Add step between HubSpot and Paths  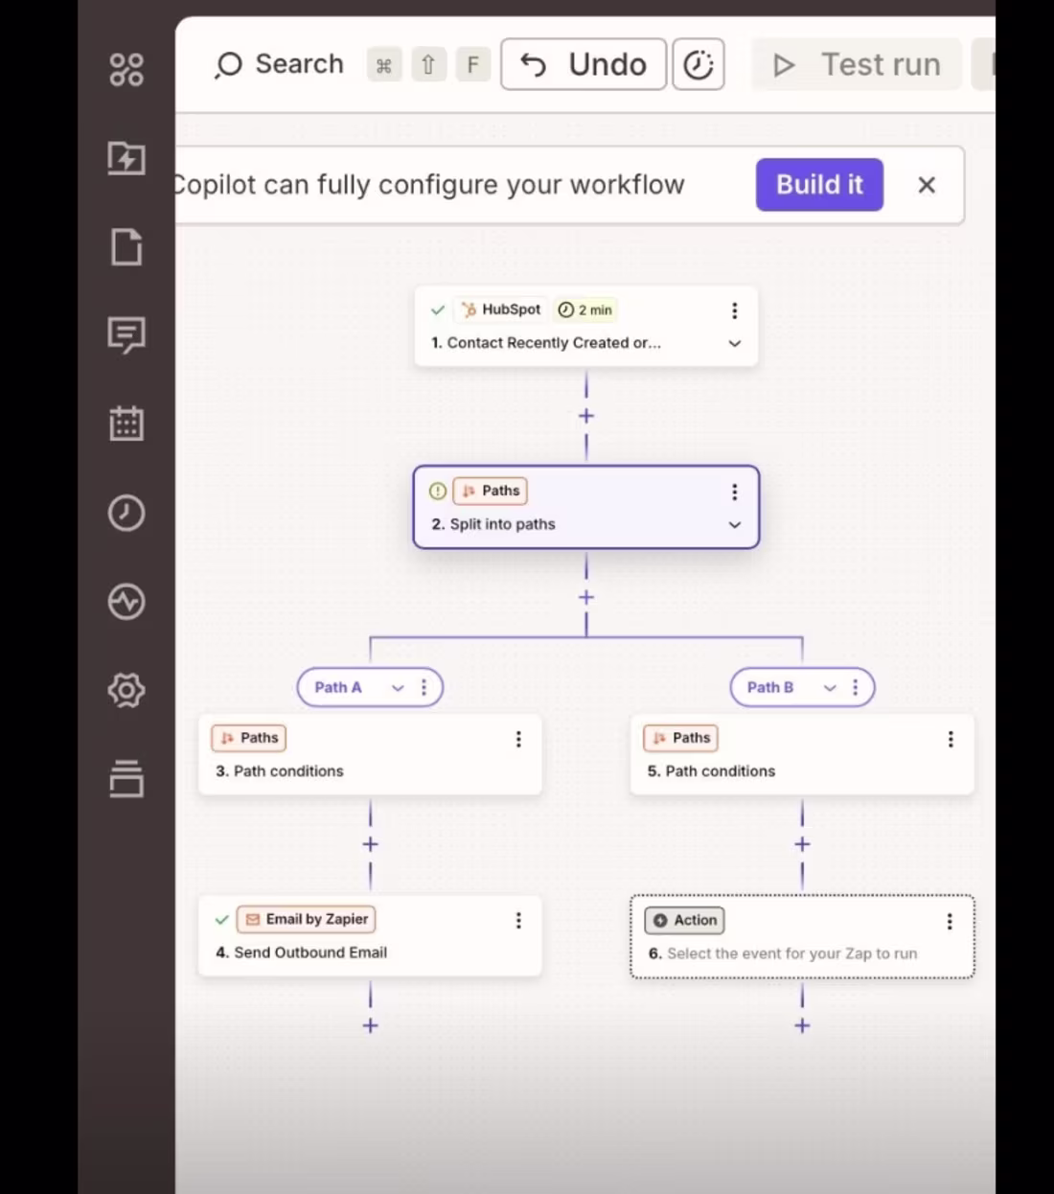(x=586, y=416)
